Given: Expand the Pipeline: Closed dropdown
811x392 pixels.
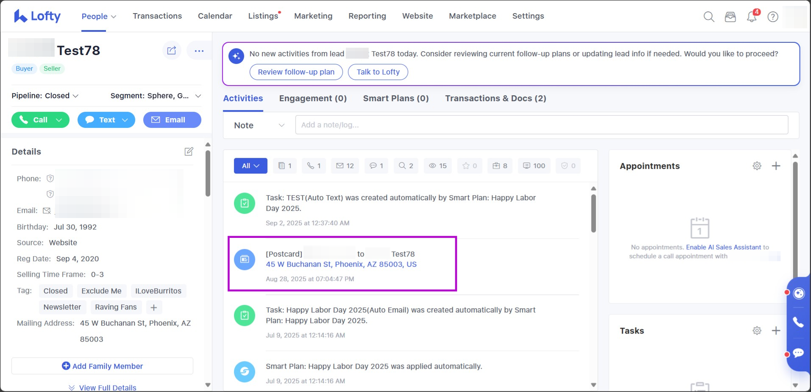Looking at the screenshot, I should [x=45, y=96].
